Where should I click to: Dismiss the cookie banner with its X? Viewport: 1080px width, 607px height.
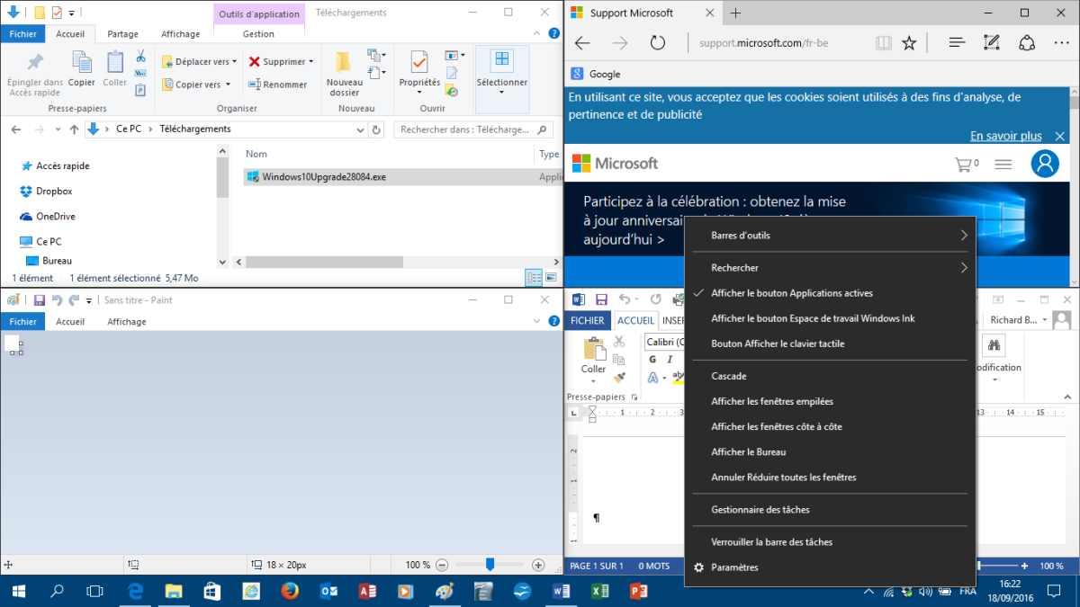(1059, 136)
